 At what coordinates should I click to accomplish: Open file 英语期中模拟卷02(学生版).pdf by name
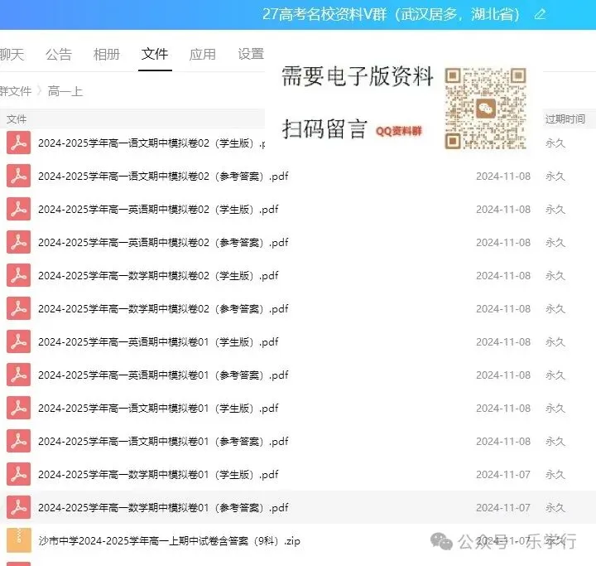point(158,210)
